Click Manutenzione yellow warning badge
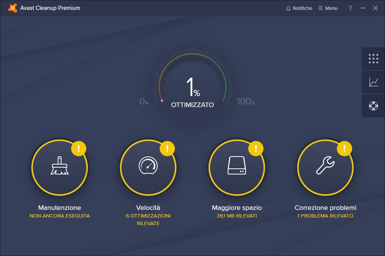This screenshot has height=256, width=385. pyautogui.click(x=79, y=148)
